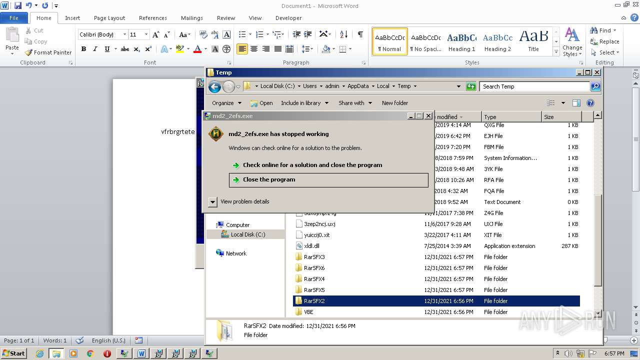Open the Borders dropdown arrow
This screenshot has height=360, width=640.
point(350,49)
